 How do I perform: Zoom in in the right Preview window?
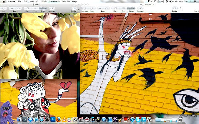[x=106, y=8]
